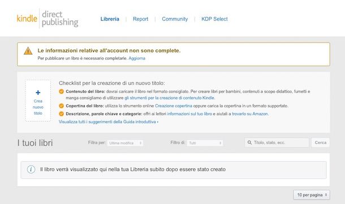Open the Filtro di Tutti dropdown
The width and height of the screenshot is (345, 204).
point(205,143)
